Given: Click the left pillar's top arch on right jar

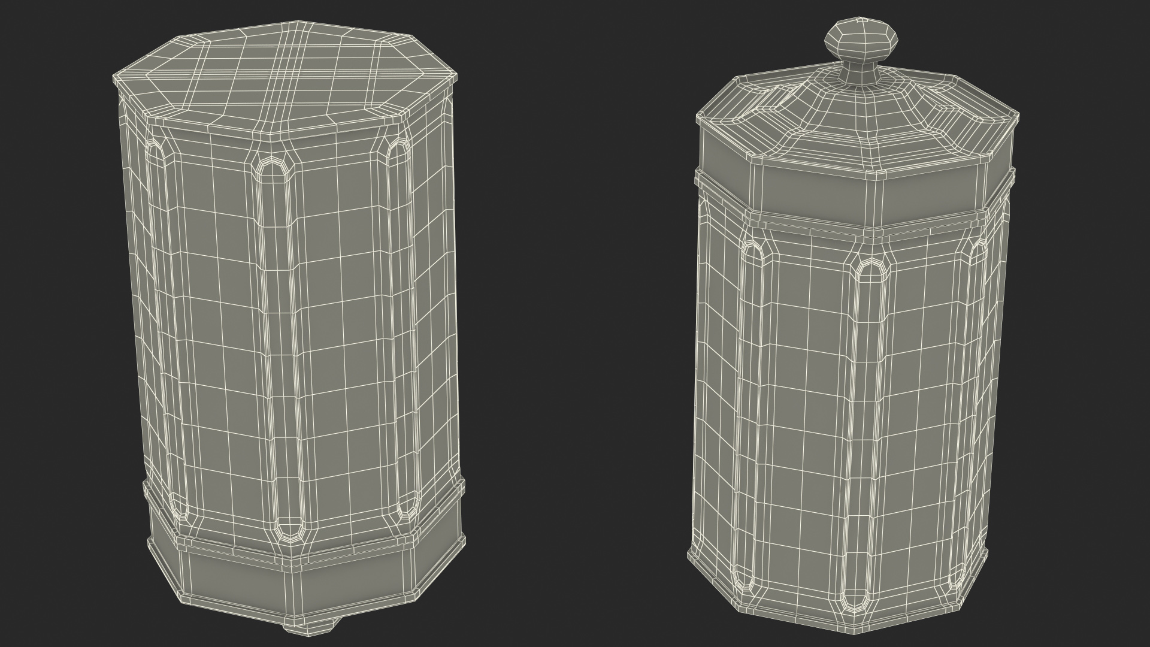Looking at the screenshot, I should coord(752,250).
